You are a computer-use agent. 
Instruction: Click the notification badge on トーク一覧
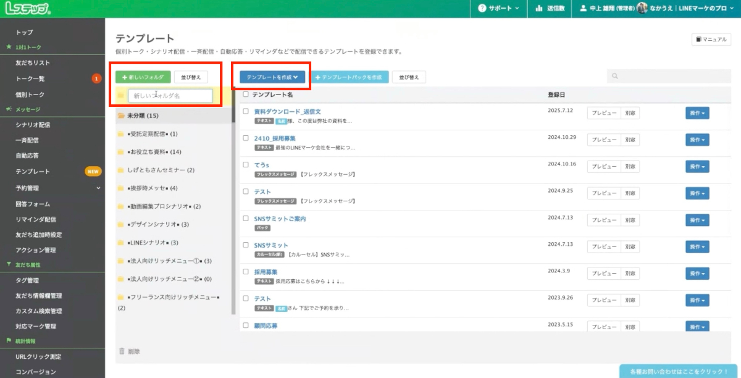coord(96,78)
